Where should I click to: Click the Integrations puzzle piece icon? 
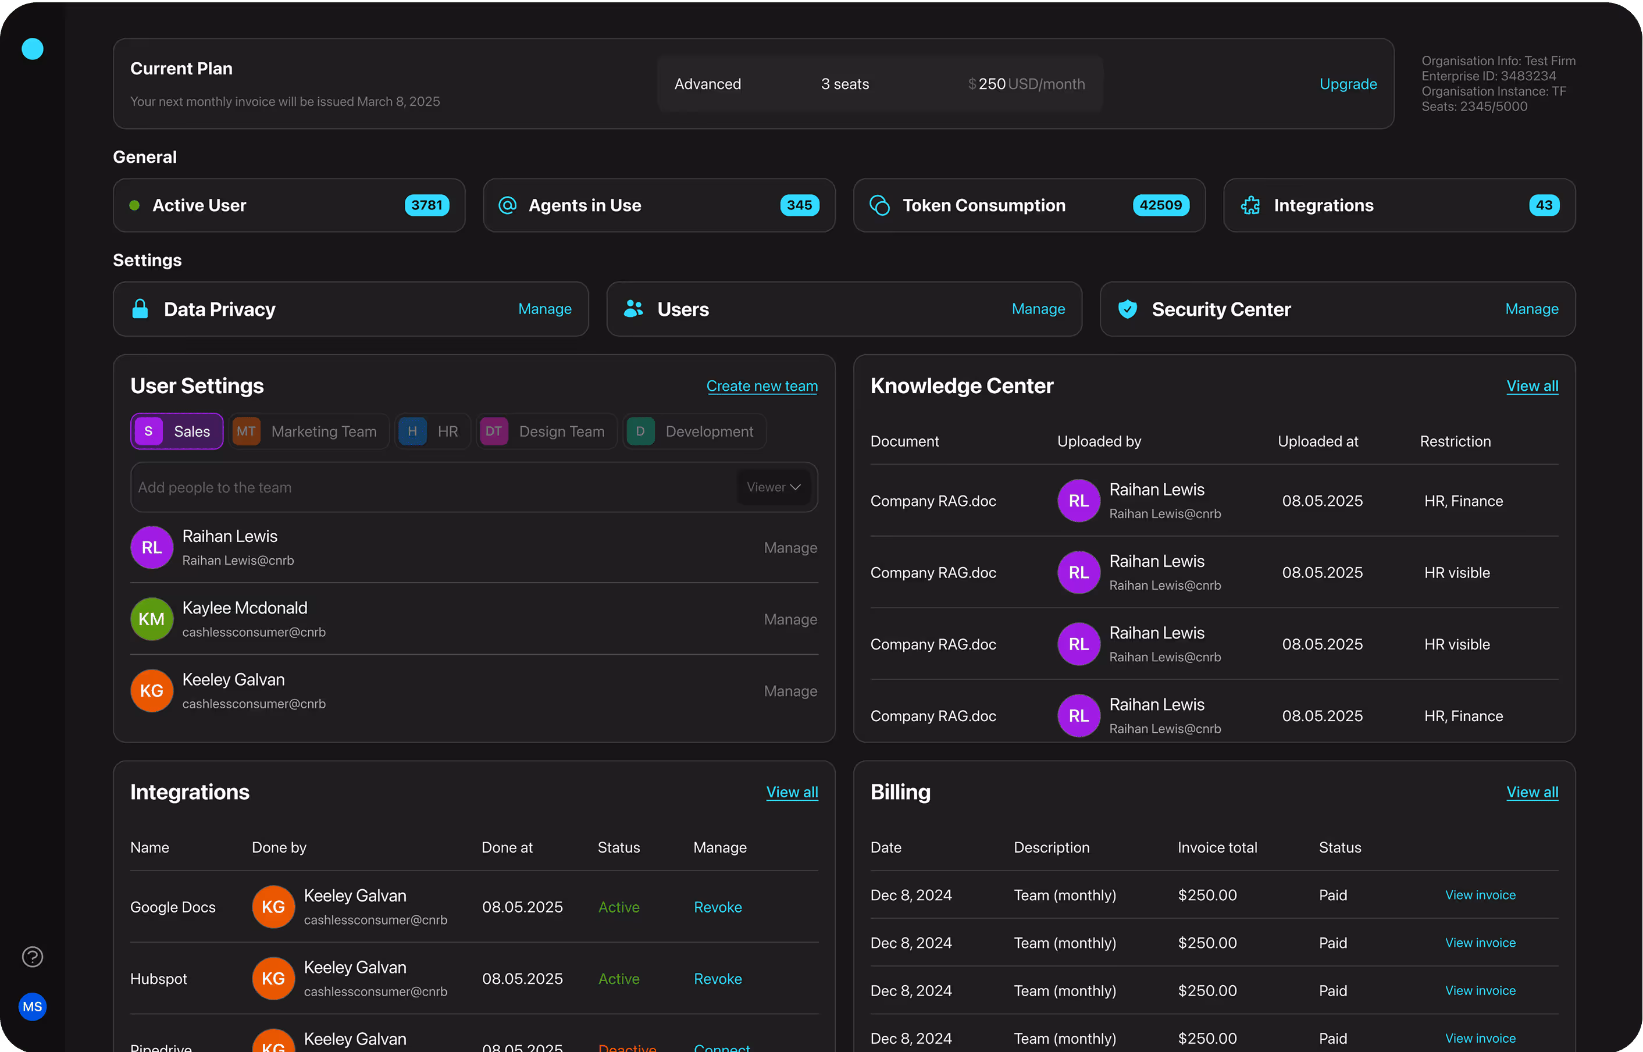(1250, 205)
